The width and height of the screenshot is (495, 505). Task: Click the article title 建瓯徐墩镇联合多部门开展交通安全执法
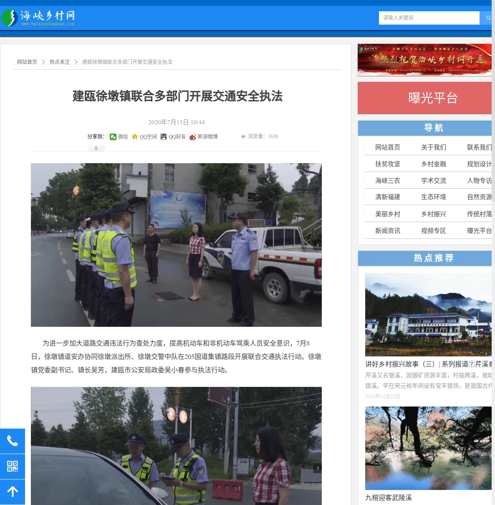177,96
